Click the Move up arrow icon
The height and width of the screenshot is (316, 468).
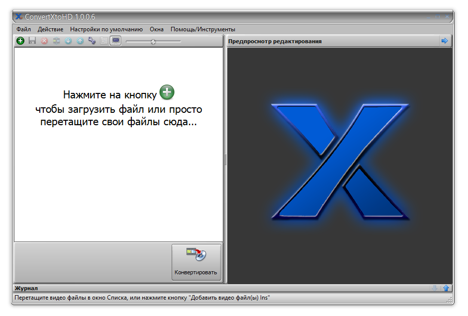(80, 41)
